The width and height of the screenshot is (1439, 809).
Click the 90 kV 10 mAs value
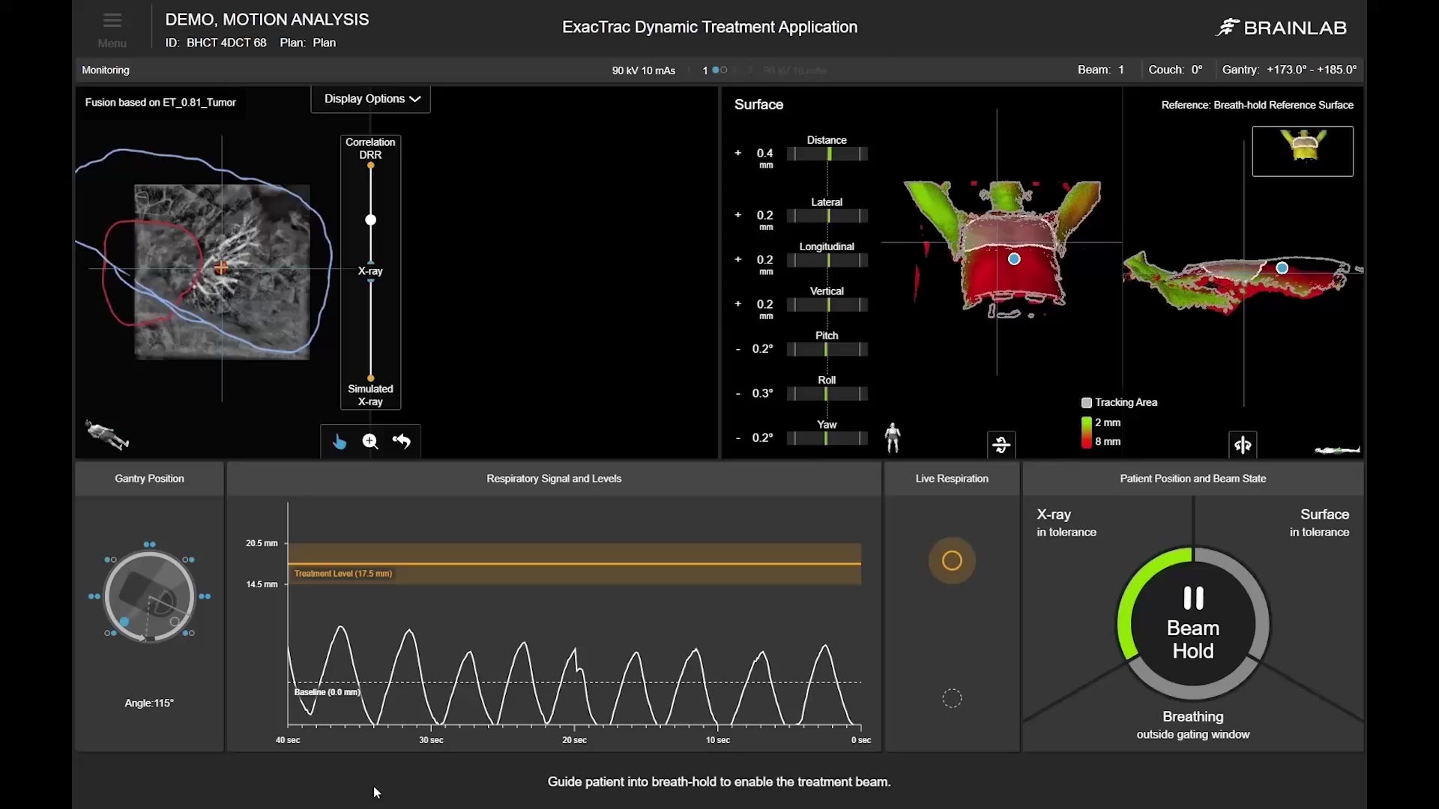(x=644, y=70)
